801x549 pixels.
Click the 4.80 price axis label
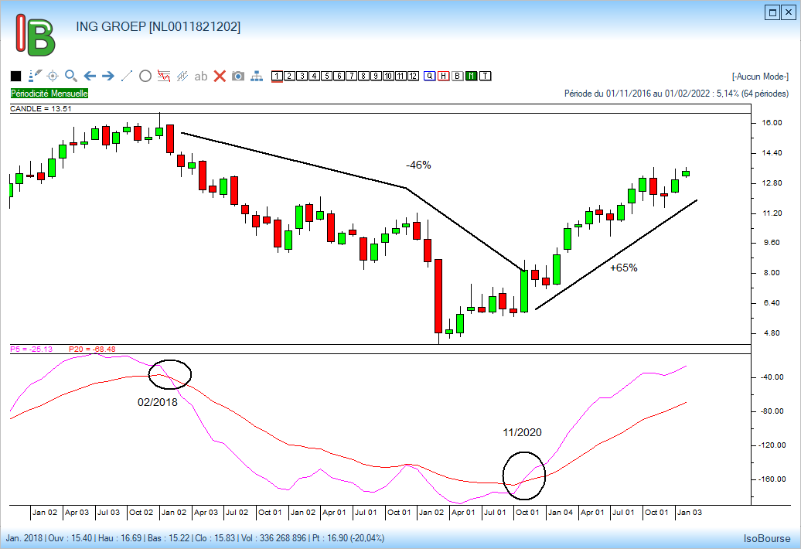772,333
